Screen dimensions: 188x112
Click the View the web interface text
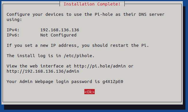click(x=35, y=66)
